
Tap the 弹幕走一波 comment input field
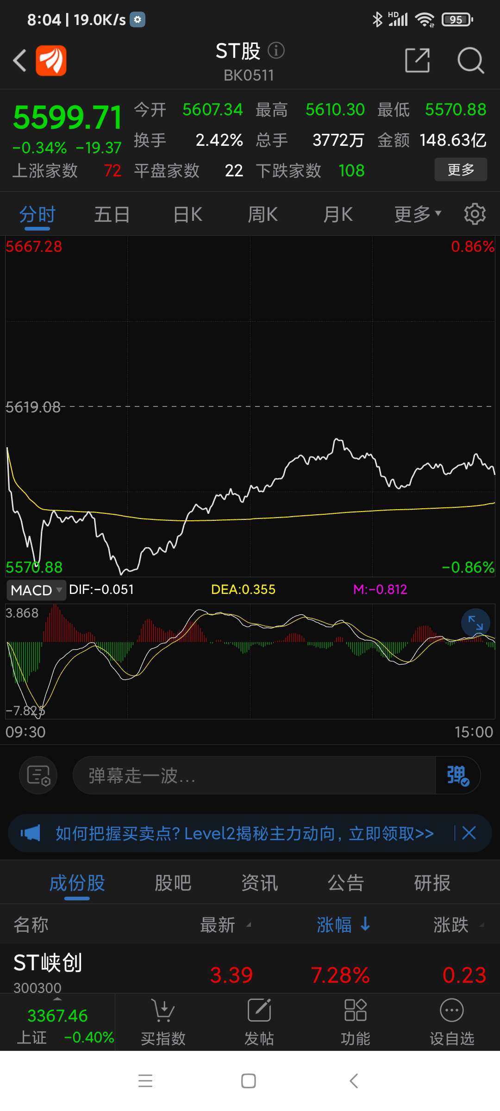tap(254, 775)
